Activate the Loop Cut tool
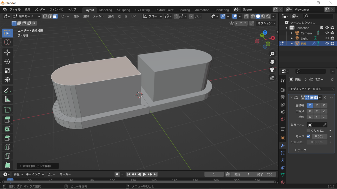The width and height of the screenshot is (337, 189). click(8, 147)
